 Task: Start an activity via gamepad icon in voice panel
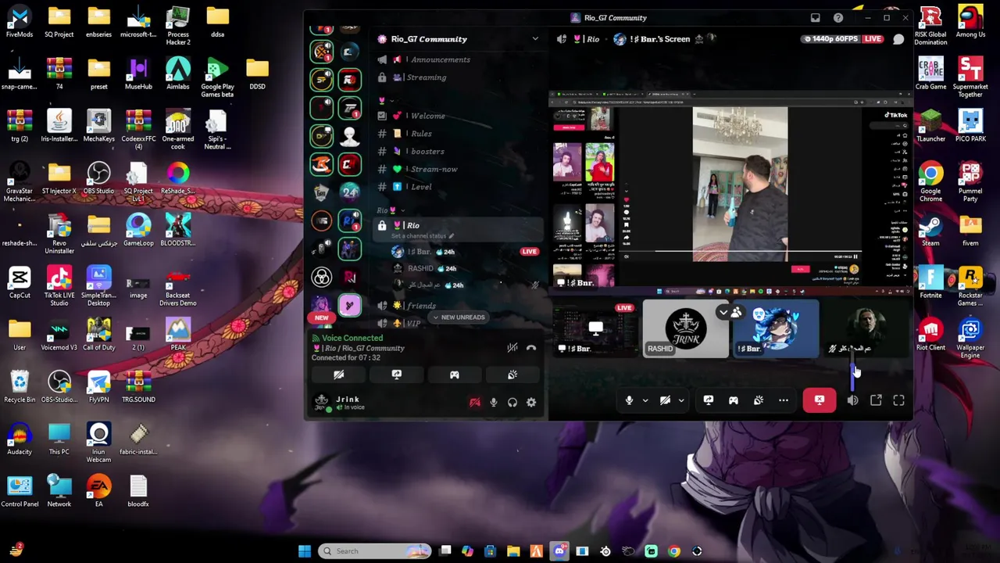tap(455, 375)
